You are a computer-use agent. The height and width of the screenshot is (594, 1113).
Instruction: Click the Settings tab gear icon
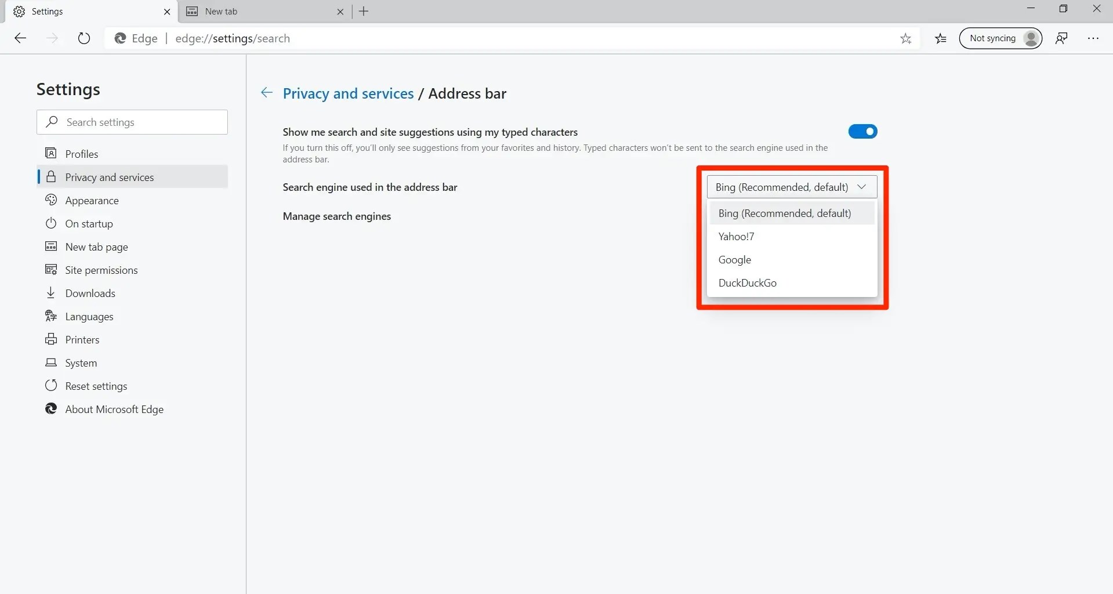pos(19,12)
